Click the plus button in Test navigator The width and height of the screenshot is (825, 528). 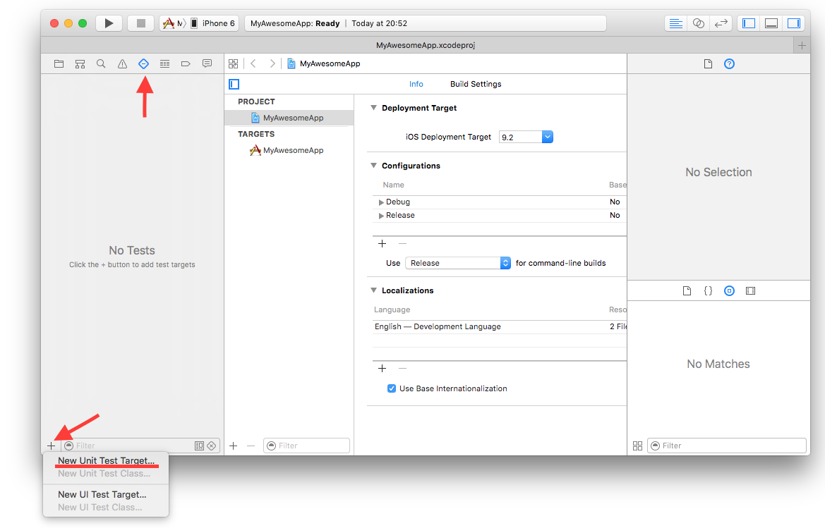coord(51,446)
